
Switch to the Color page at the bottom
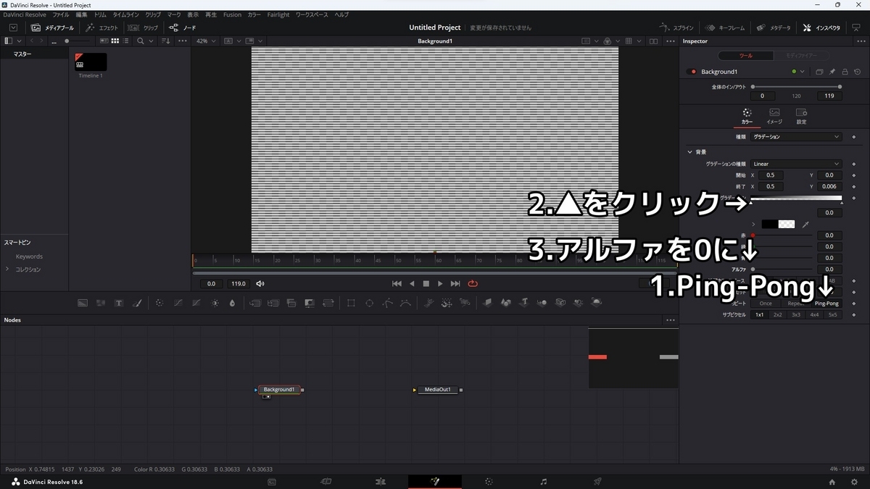click(489, 481)
